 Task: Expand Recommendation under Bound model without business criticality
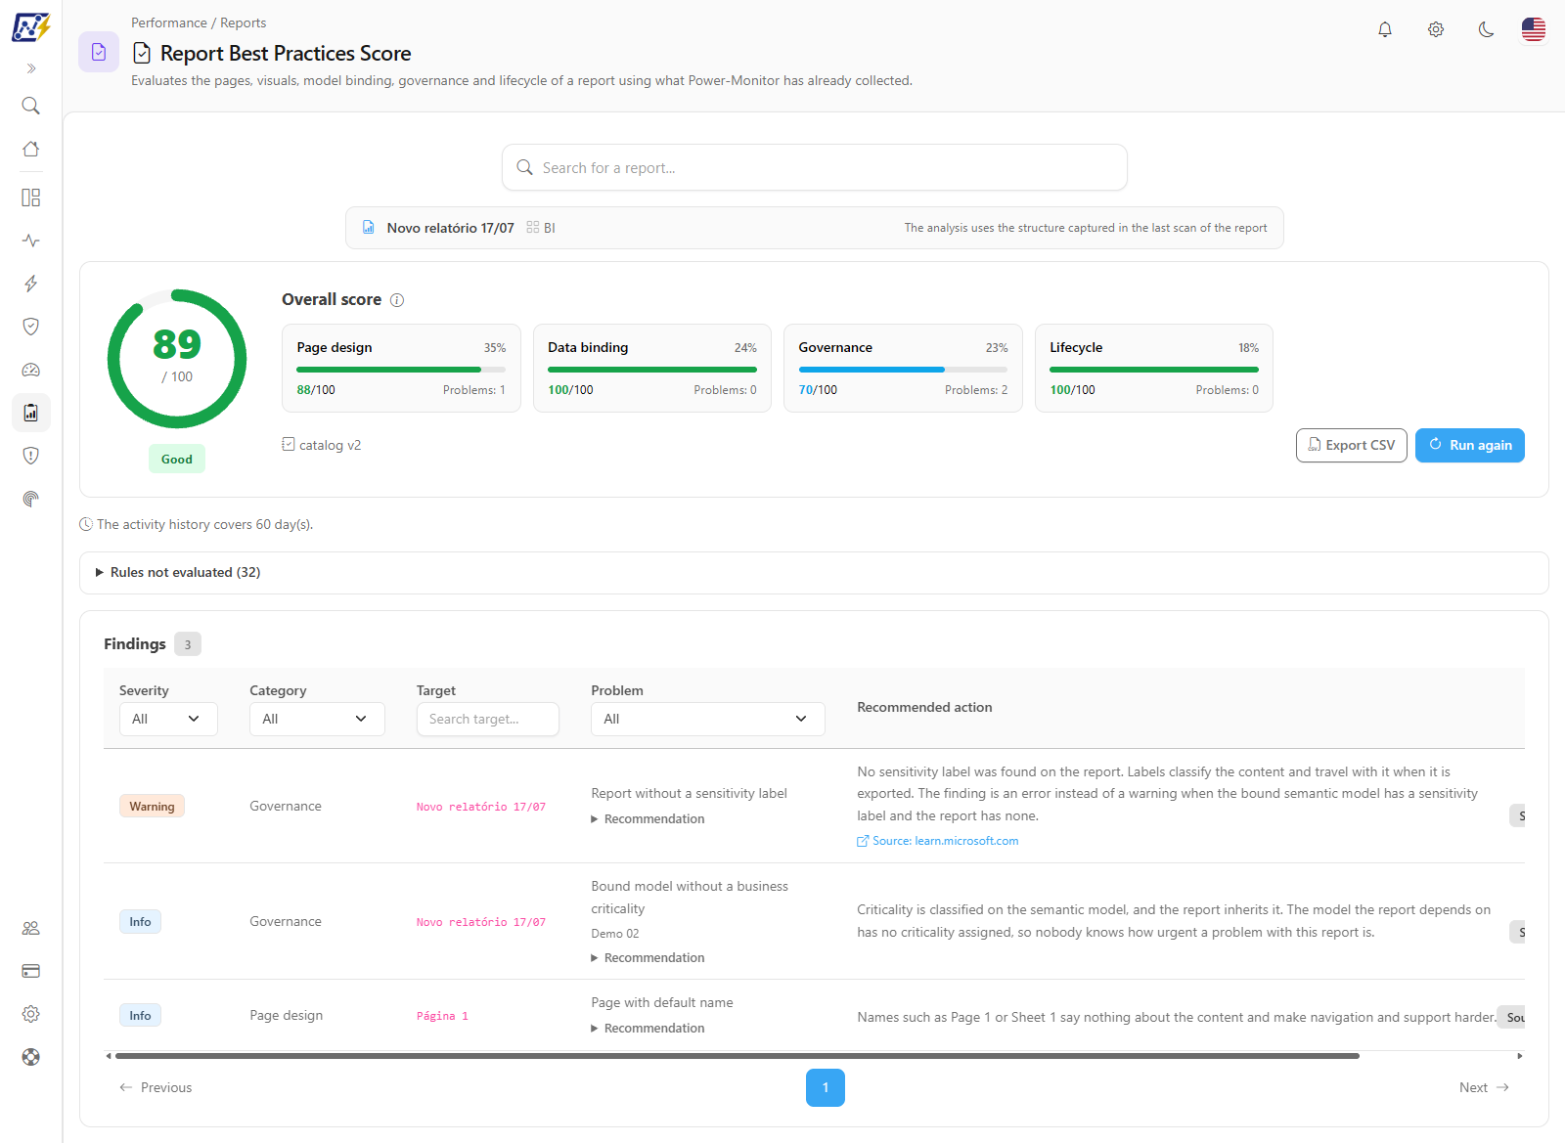pyautogui.click(x=648, y=958)
